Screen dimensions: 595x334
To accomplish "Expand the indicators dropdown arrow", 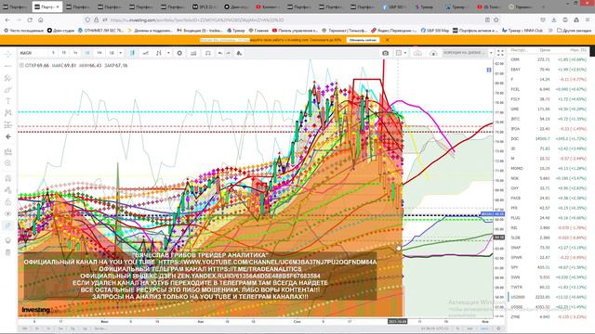I will click(168, 53).
